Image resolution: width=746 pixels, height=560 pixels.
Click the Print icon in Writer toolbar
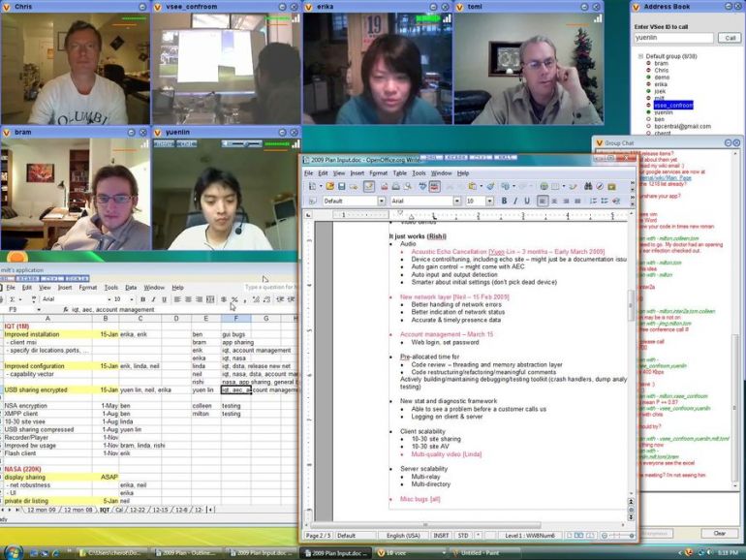396,187
